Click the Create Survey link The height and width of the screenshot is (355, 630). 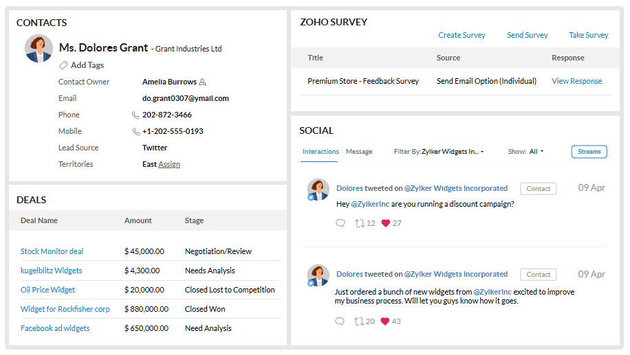coord(461,35)
